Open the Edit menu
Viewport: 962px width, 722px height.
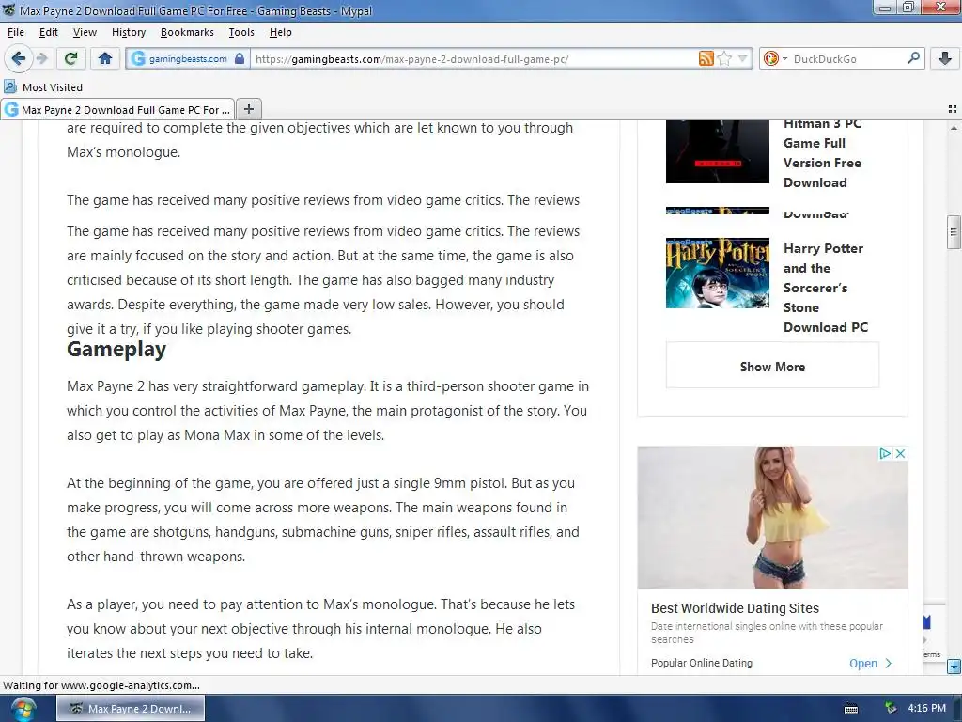tap(49, 32)
